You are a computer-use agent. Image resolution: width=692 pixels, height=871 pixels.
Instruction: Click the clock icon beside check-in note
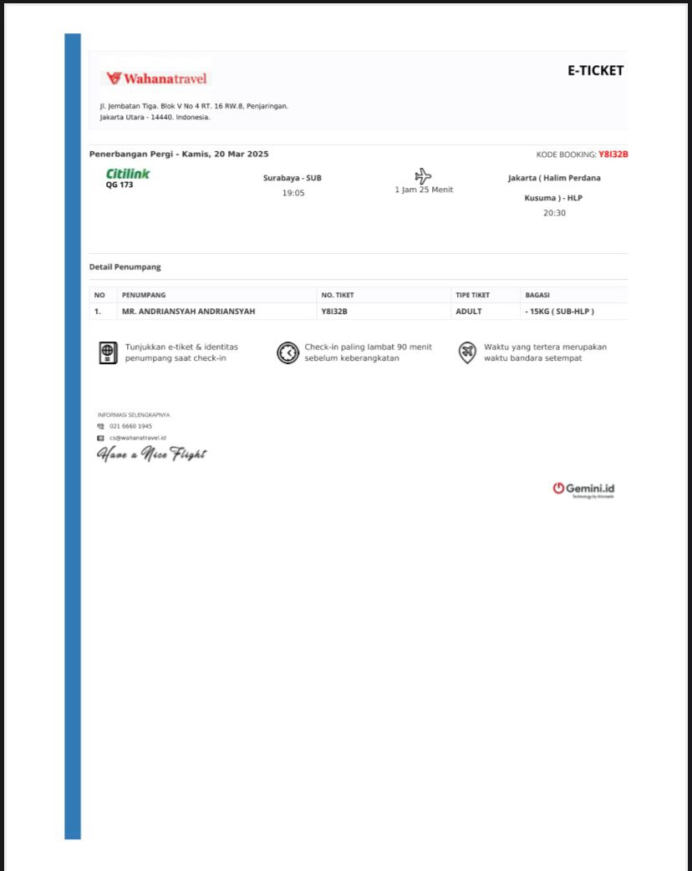click(287, 352)
